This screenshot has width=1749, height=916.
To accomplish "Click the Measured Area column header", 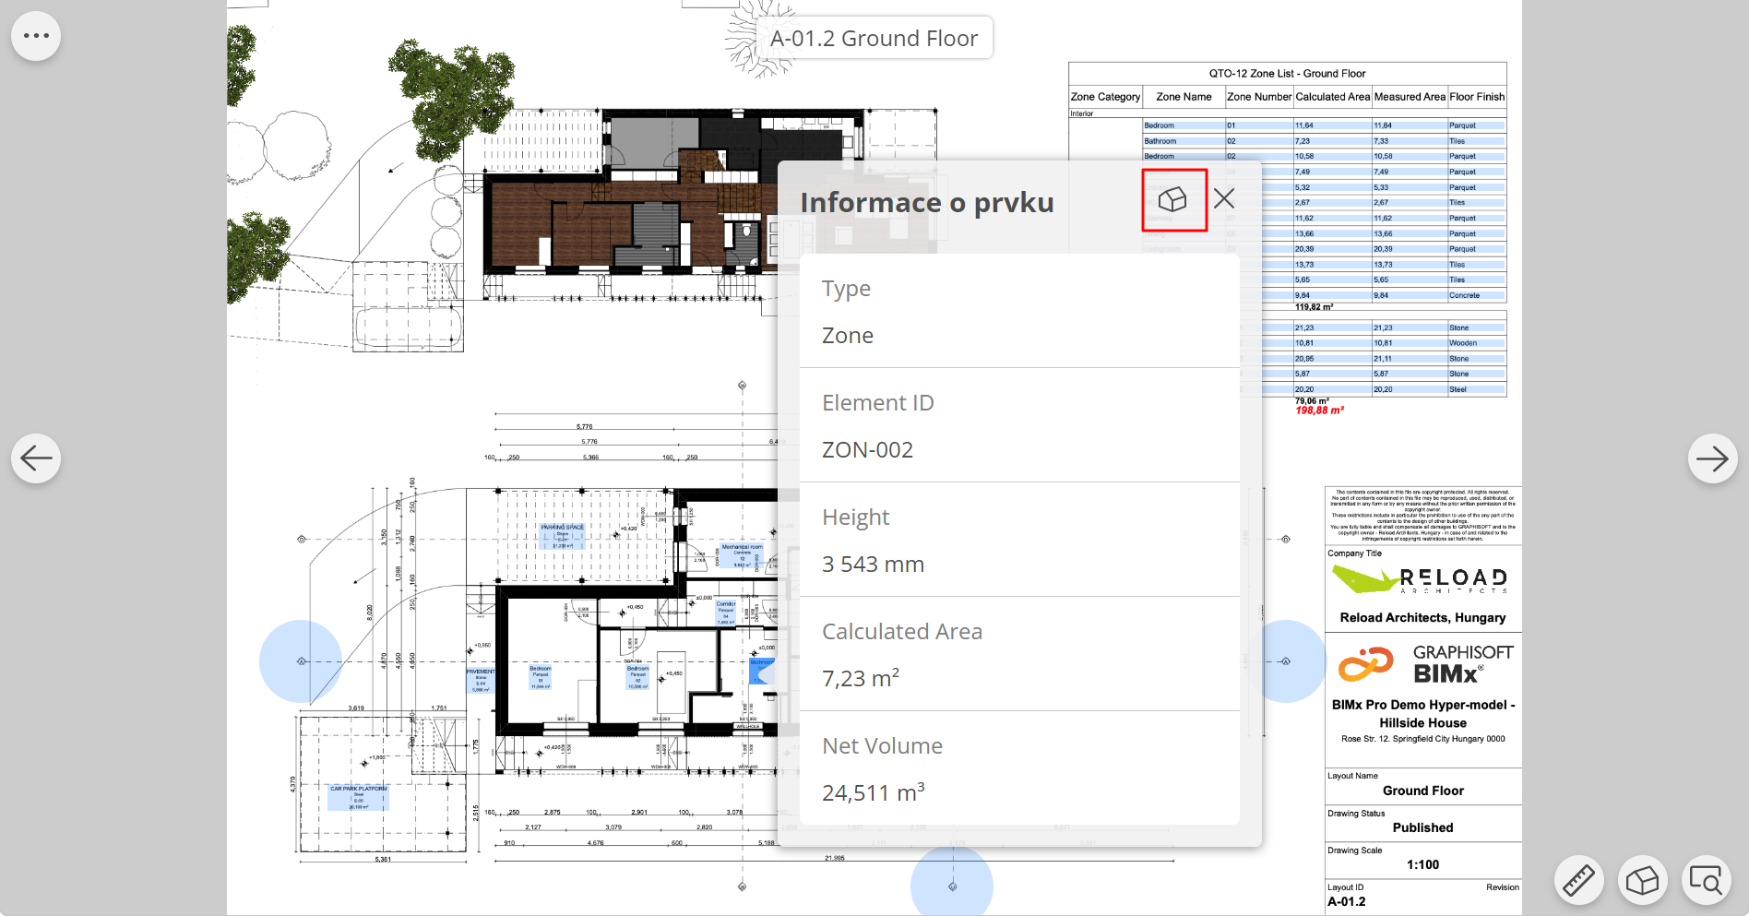I will [x=1410, y=97].
